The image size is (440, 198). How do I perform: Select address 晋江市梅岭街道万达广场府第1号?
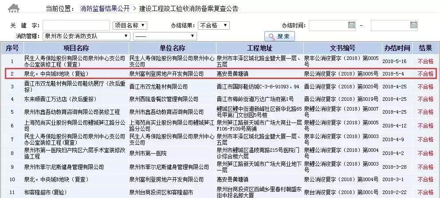[x=255, y=99]
